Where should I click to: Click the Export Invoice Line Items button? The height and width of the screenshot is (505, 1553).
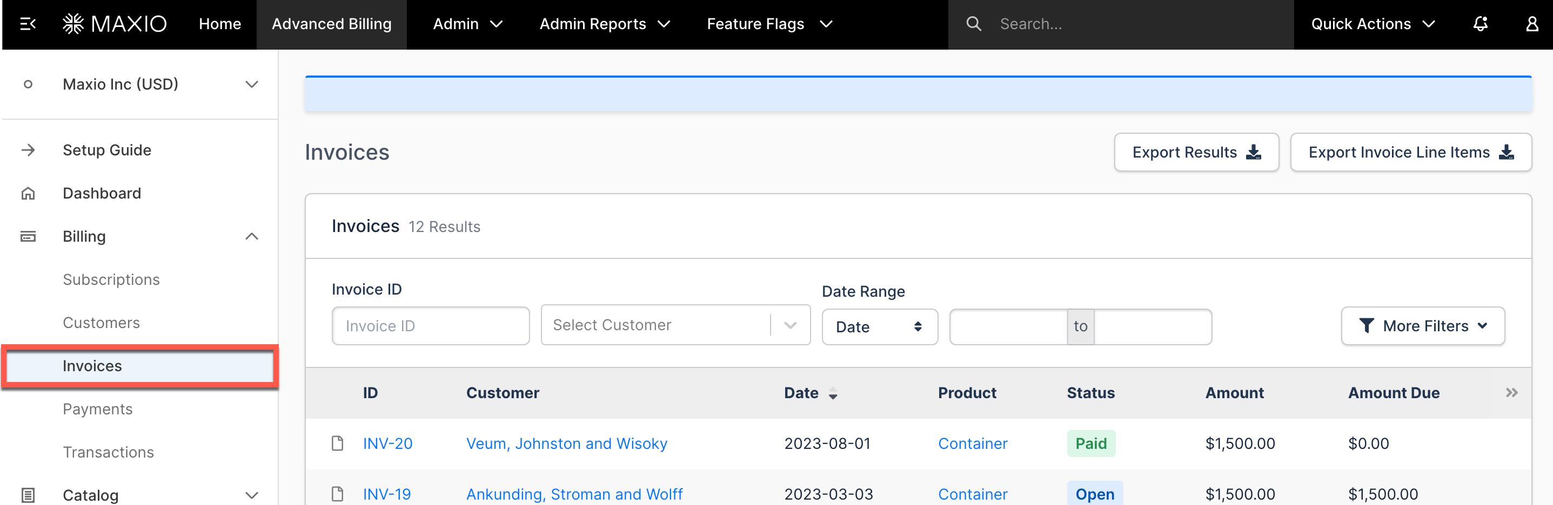[x=1411, y=152]
